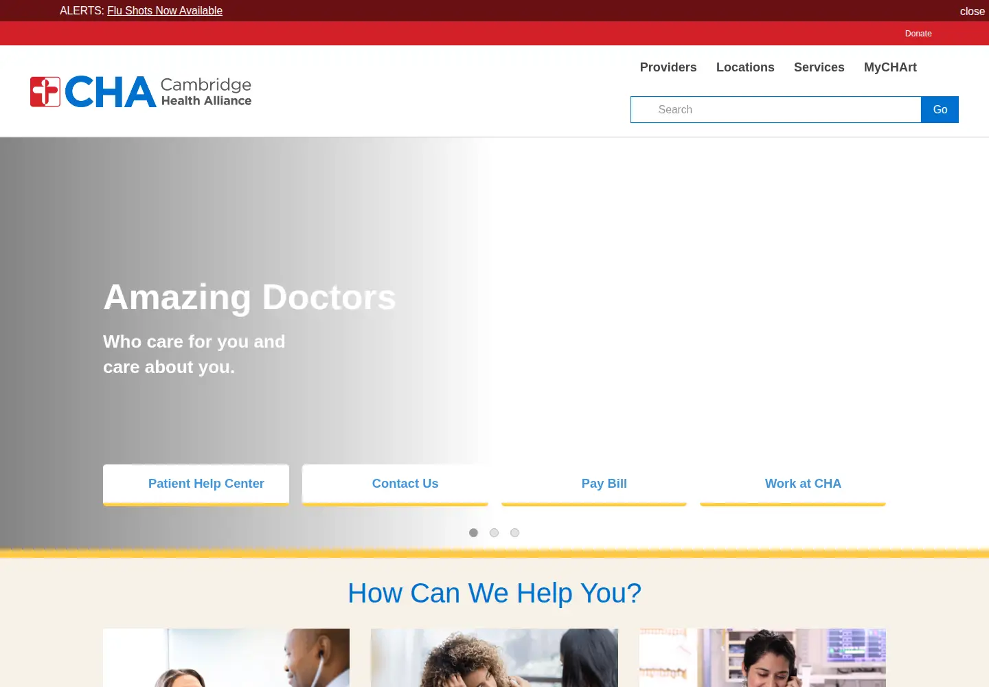Select the third carousel slide dot
Viewport: 989px width, 687px height.
[514, 532]
